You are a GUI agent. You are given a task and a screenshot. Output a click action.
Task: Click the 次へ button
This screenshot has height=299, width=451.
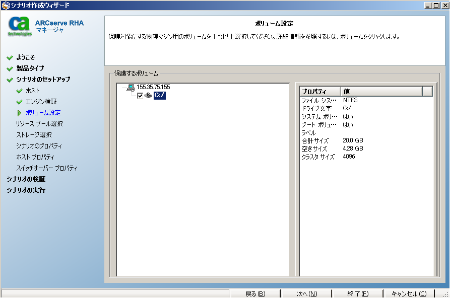tap(306, 293)
